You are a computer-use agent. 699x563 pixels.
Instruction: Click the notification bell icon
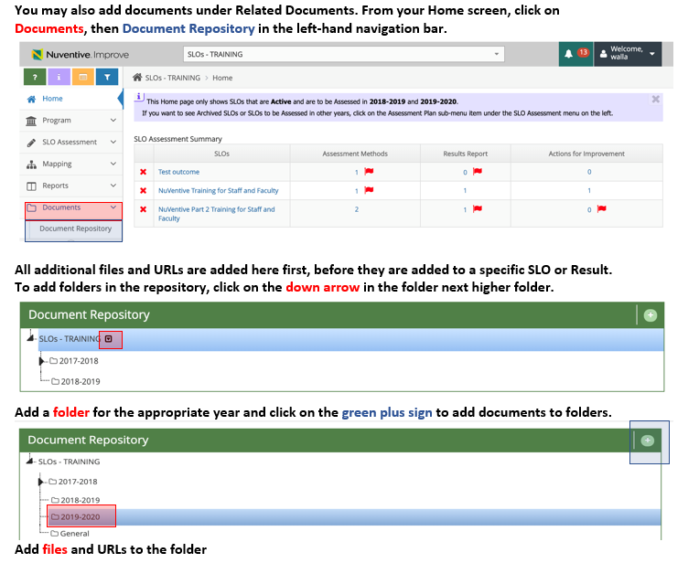pyautogui.click(x=568, y=54)
